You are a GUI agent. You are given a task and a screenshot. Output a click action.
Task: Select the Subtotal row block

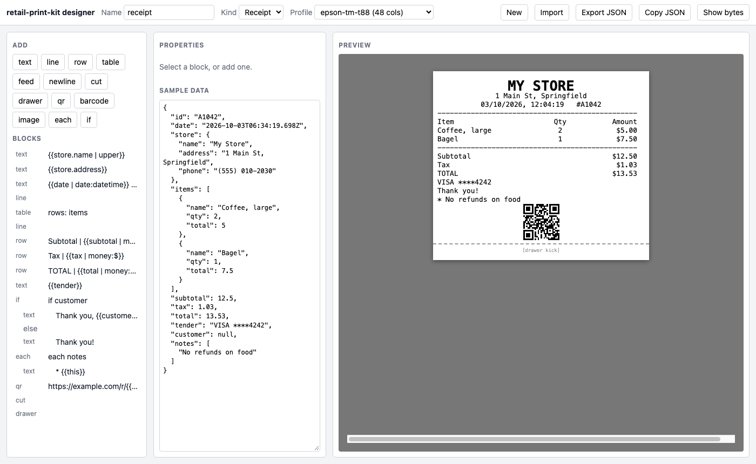click(77, 241)
